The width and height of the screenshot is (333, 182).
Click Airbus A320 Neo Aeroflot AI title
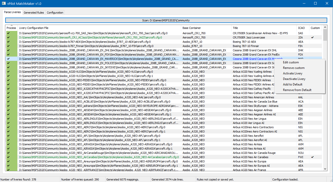[250, 140]
